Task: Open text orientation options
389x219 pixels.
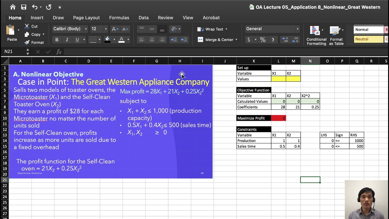Action: coord(176,29)
